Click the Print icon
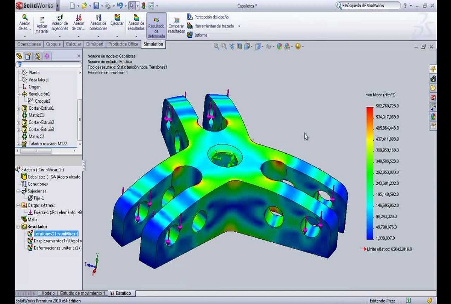The image size is (451, 304). pyautogui.click(x=108, y=6)
